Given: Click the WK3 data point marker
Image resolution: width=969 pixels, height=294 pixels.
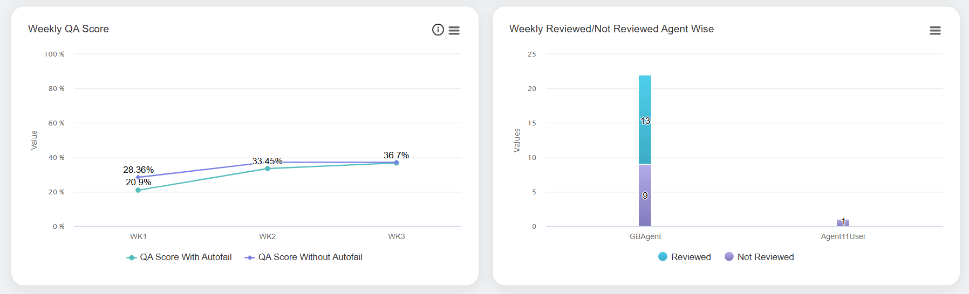Looking at the screenshot, I should tap(397, 163).
